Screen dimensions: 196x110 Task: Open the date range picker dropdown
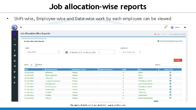(89, 52)
